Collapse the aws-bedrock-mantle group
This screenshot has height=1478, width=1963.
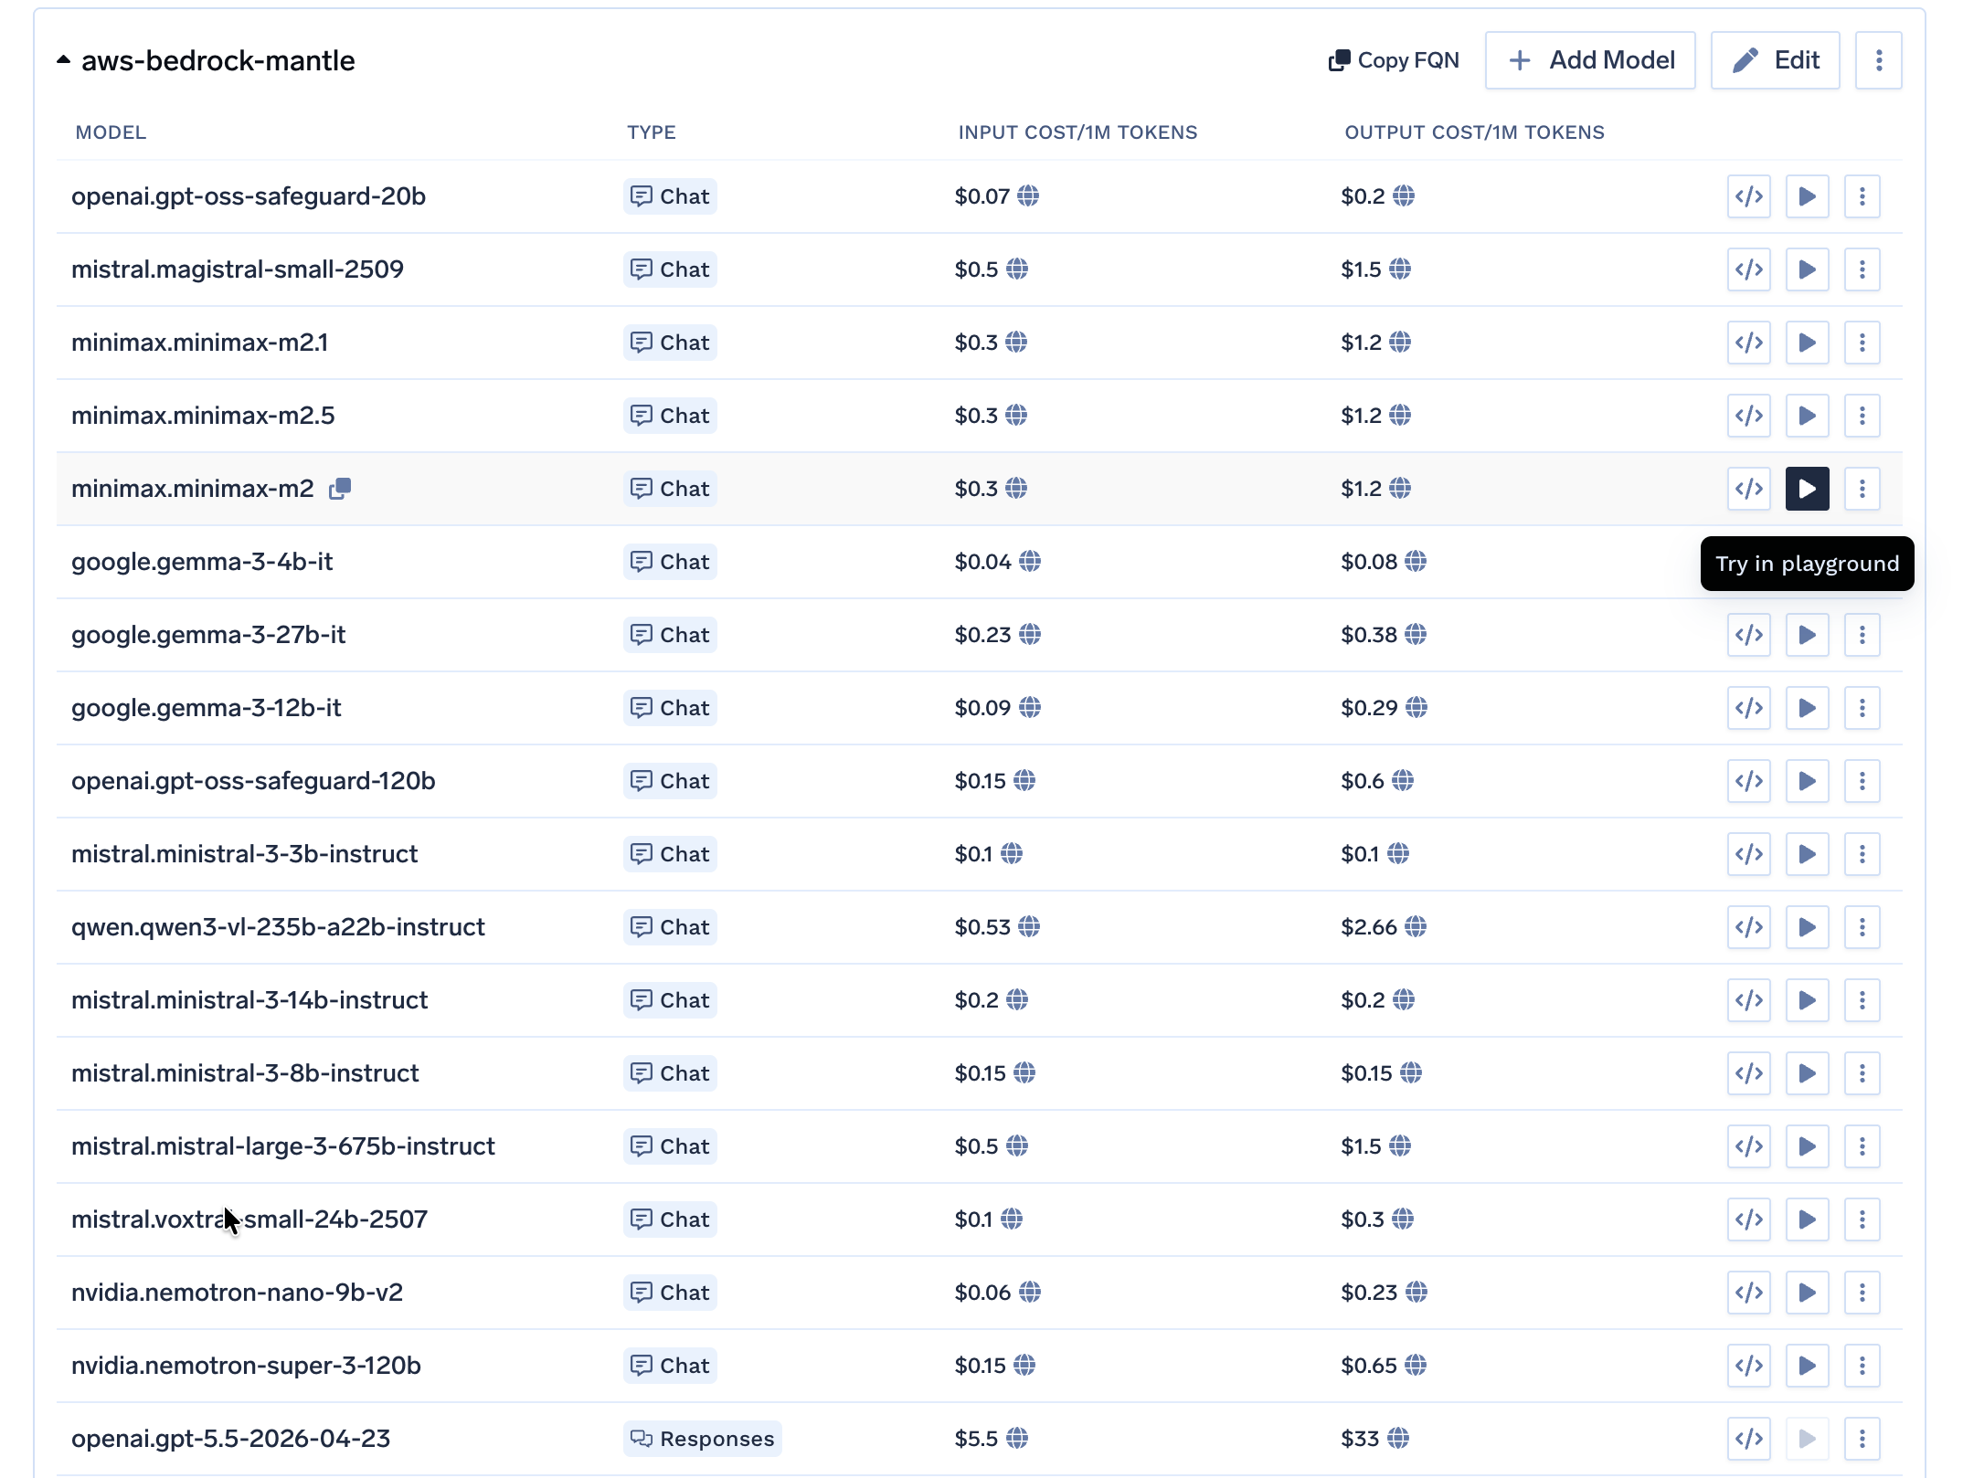coord(63,60)
